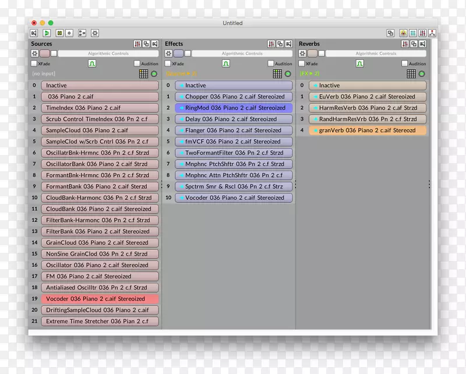The height and width of the screenshot is (374, 466).
Task: Click the Reverbs track overlapping windows icon
Action: [414, 44]
